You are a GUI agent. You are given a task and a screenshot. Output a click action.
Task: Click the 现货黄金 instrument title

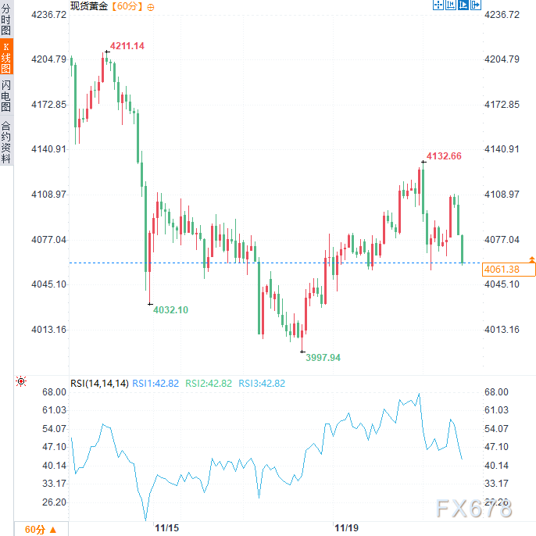click(89, 6)
